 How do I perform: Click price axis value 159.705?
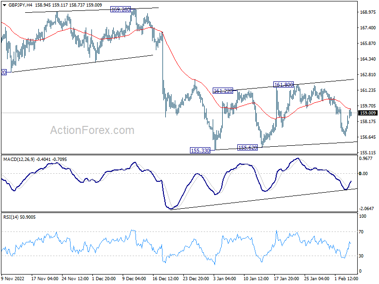[368, 106]
